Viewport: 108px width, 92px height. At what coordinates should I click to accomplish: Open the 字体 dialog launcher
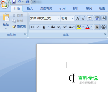[105, 34]
